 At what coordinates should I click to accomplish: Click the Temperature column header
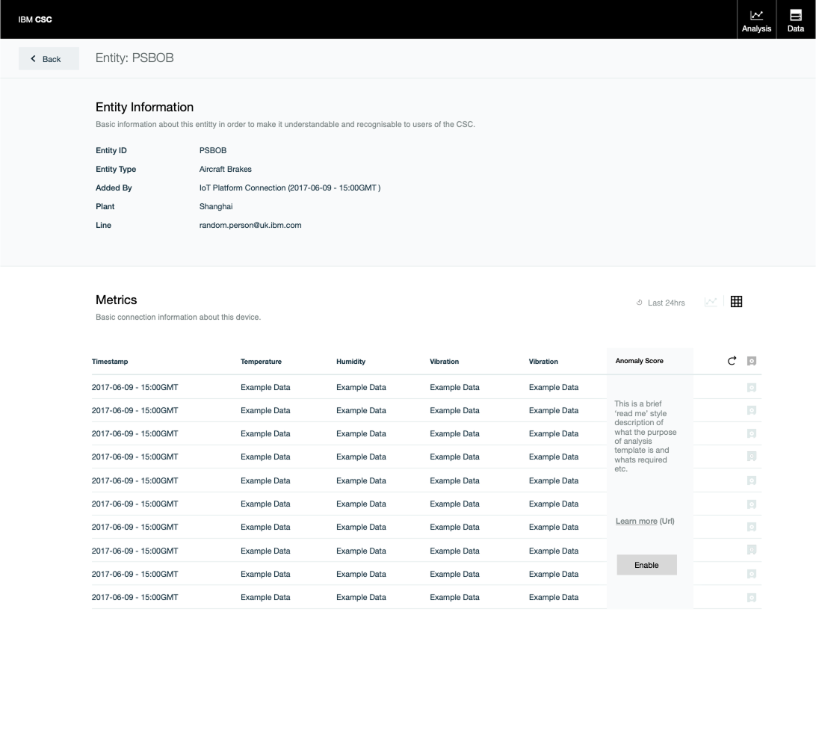tap(262, 361)
